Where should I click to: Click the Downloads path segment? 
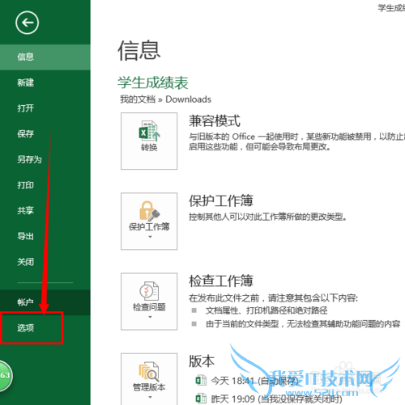click(x=188, y=99)
